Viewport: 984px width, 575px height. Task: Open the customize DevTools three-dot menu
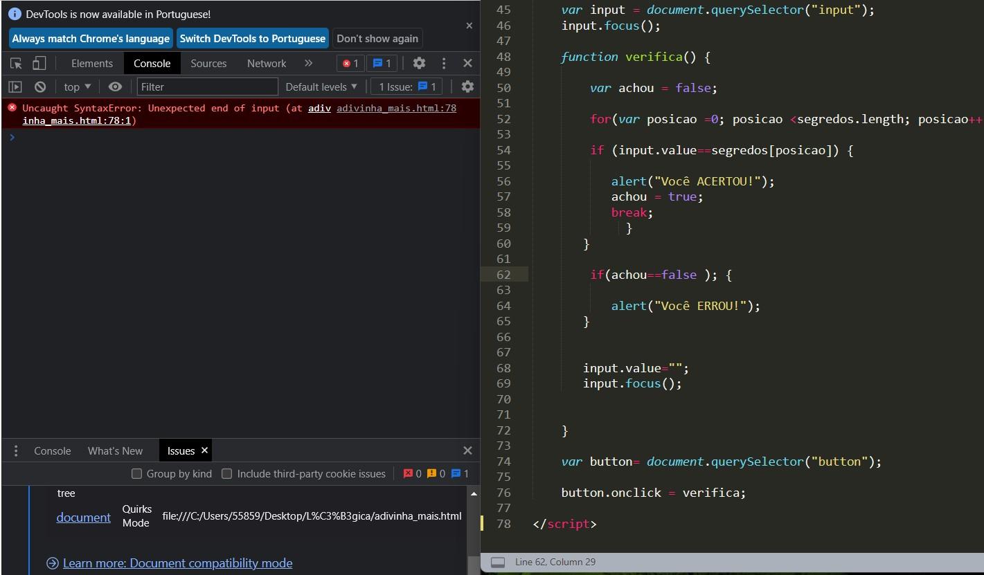tap(444, 63)
